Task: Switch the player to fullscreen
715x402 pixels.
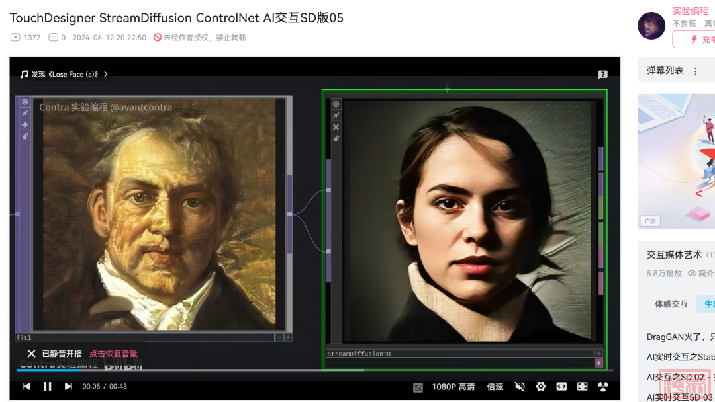Action: [x=582, y=387]
